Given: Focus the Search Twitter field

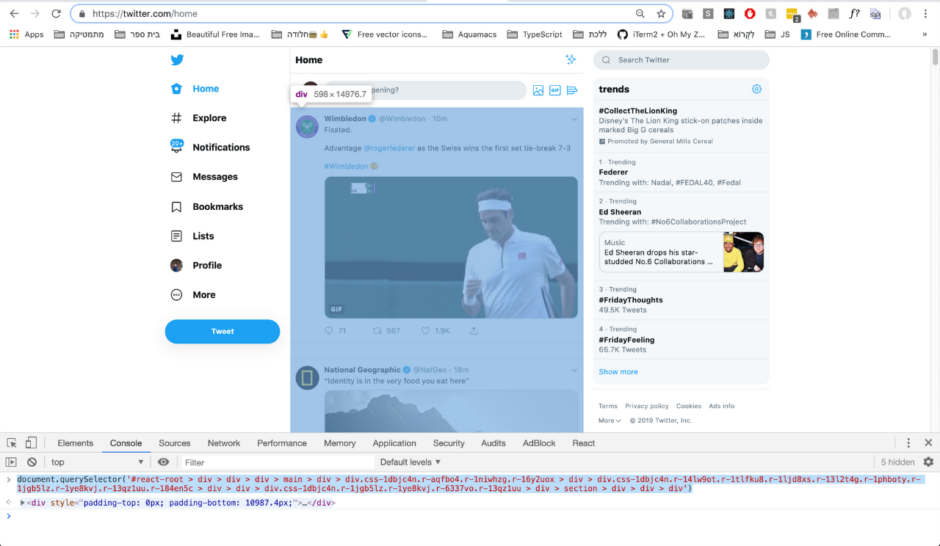Looking at the screenshot, I should tap(681, 60).
